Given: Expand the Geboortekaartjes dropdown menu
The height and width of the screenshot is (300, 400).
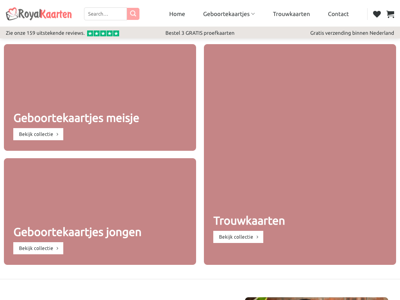Looking at the screenshot, I should coord(229,14).
